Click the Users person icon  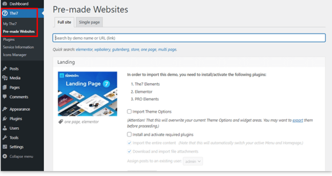5,128
